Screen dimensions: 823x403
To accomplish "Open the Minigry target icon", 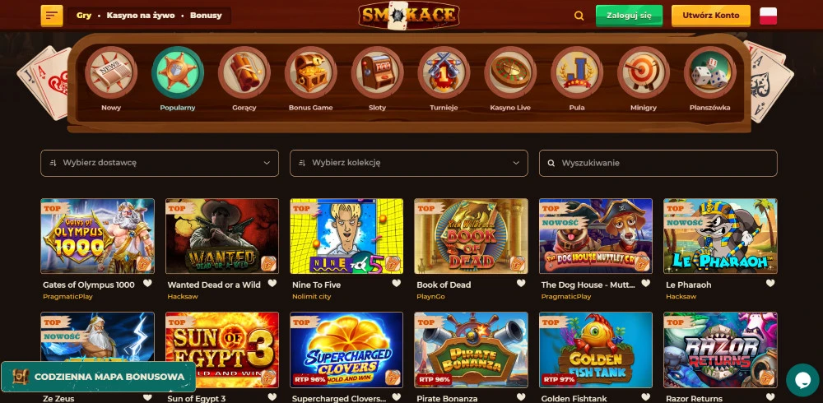I will coord(644,72).
